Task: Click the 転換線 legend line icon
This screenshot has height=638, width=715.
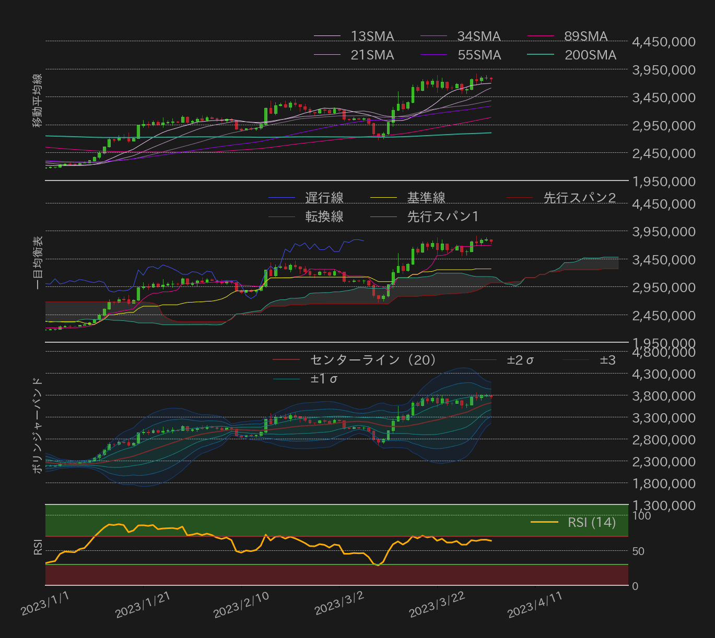Action: click(282, 216)
